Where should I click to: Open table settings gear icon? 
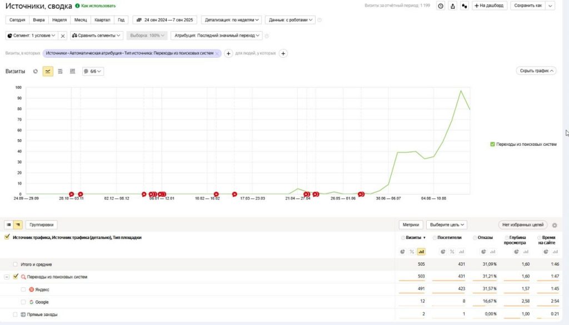click(554, 225)
